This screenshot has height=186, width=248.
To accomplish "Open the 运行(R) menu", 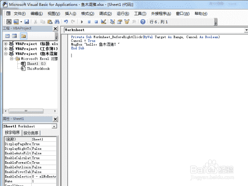I will click(123, 13).
